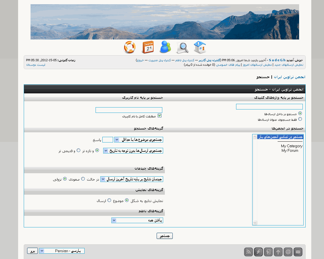The width and height of the screenshot is (324, 259).
Task: Click username link 'S a d e G h'
Action: [277, 60]
